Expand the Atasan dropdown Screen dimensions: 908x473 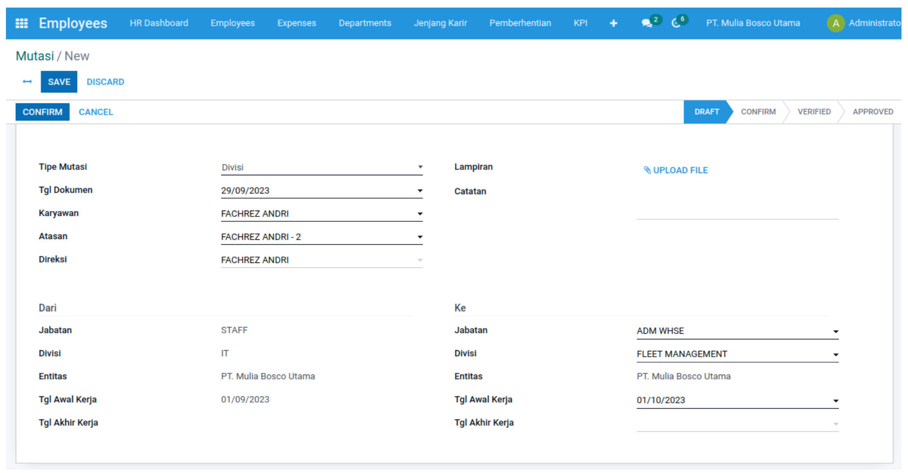[420, 237]
